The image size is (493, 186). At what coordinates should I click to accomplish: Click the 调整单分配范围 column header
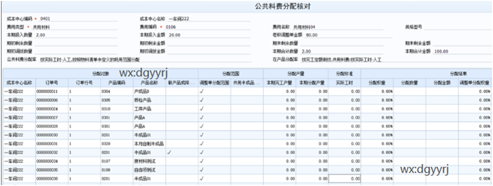click(x=214, y=83)
